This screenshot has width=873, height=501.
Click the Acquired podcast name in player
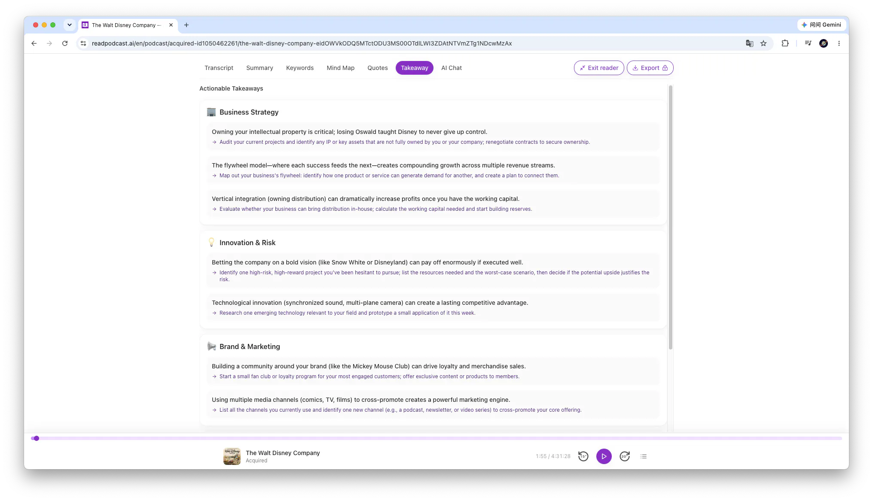[x=256, y=461]
